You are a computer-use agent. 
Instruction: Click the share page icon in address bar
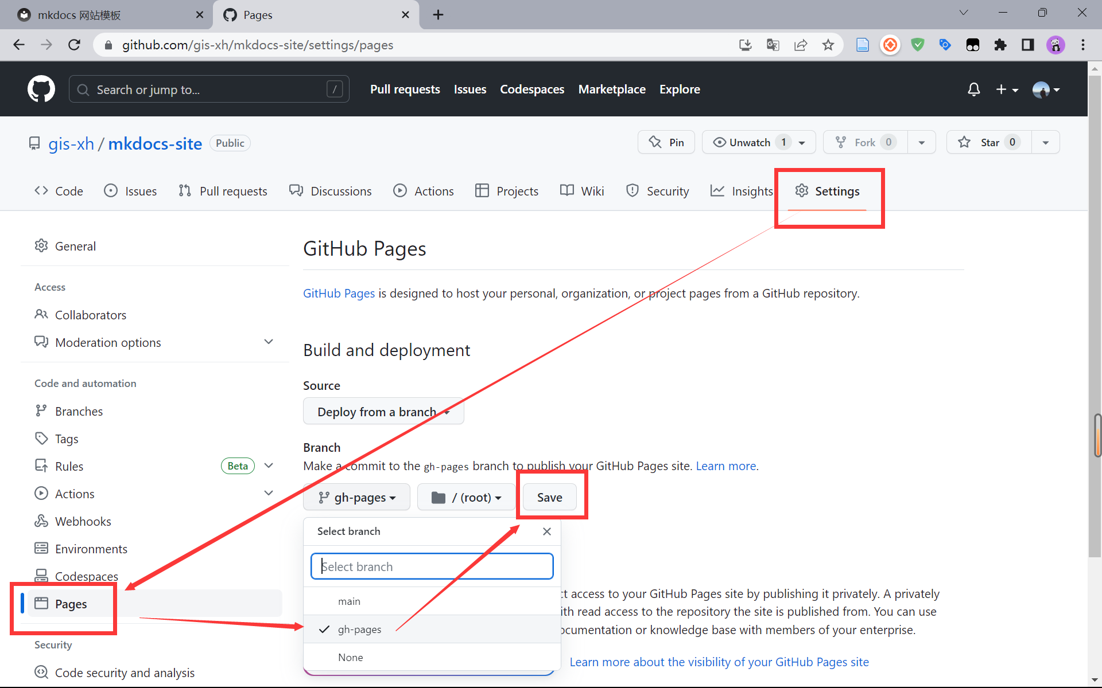pyautogui.click(x=801, y=45)
